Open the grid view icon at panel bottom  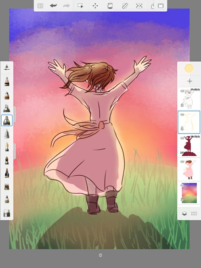coord(194,214)
